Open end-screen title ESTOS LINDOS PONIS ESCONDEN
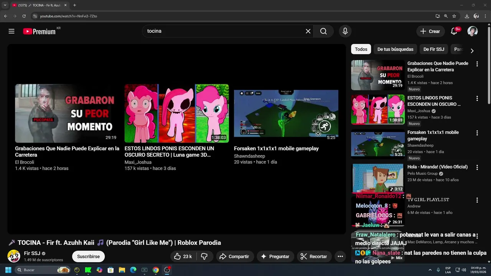491x276 pixels. (x=169, y=152)
